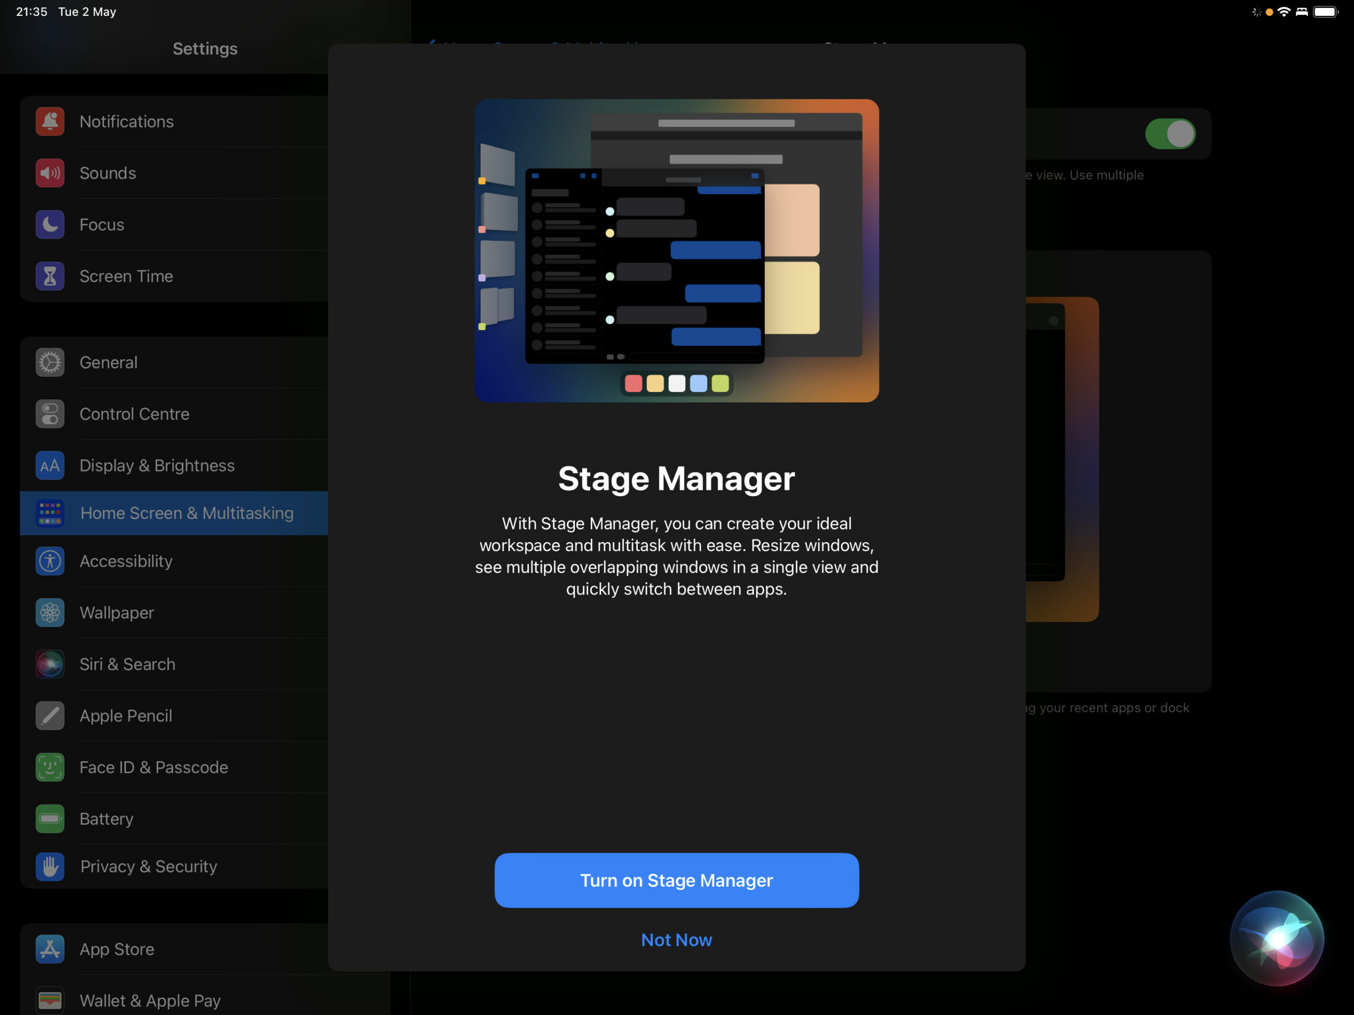Tap the Settings title in sidebar
Image resolution: width=1354 pixels, height=1015 pixels.
205,48
